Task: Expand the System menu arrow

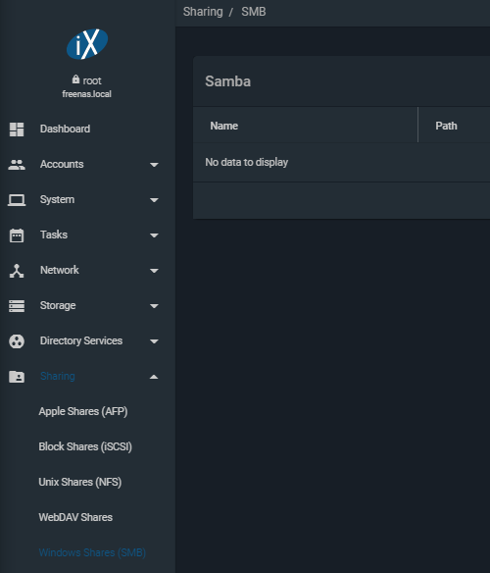Action: [x=154, y=200]
